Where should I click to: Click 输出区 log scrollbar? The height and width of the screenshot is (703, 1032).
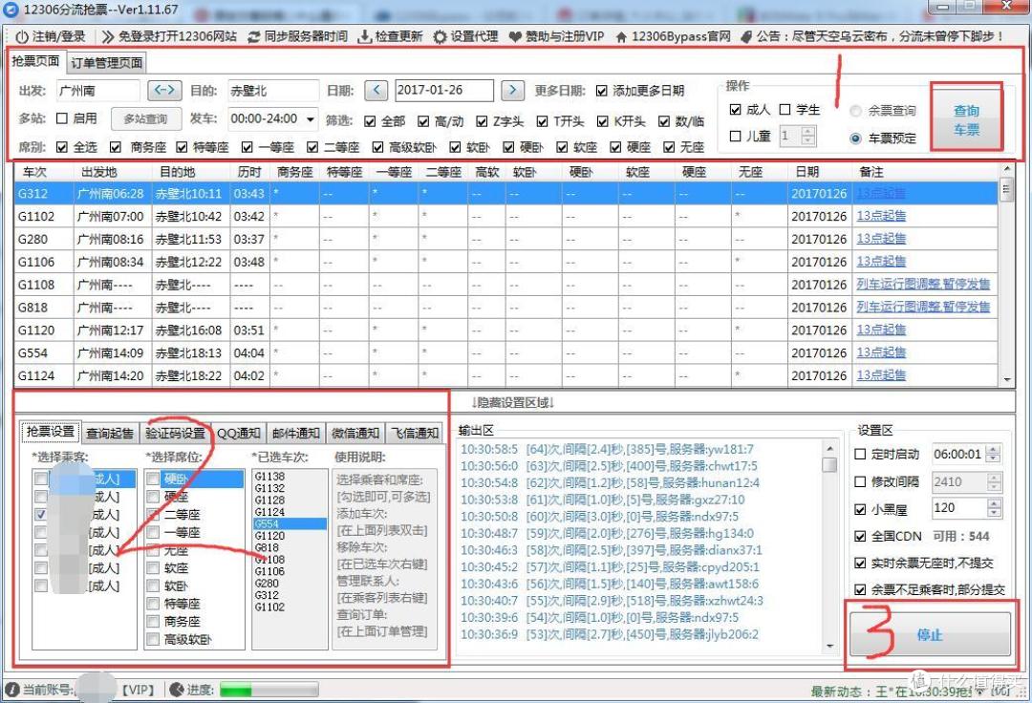click(x=830, y=548)
